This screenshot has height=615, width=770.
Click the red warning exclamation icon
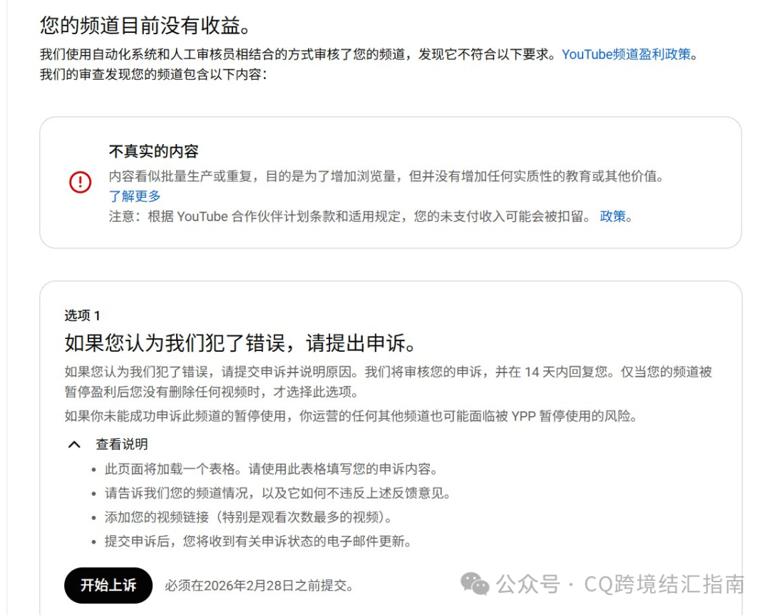[81, 183]
